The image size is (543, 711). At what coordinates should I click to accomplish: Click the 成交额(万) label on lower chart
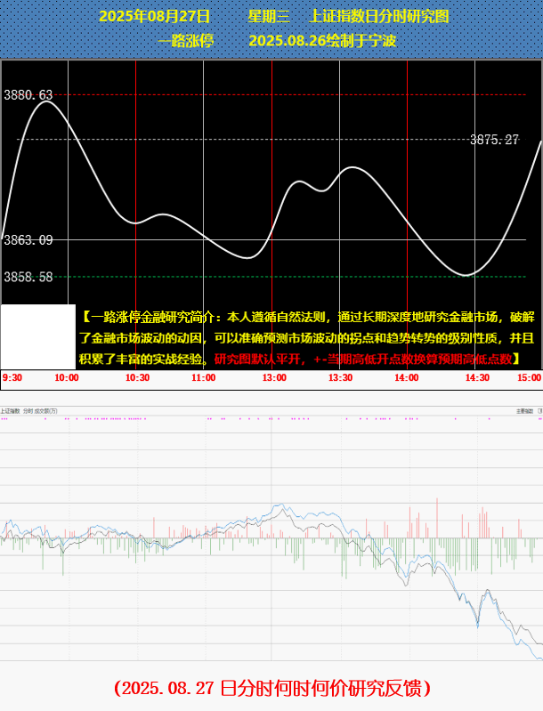[46, 411]
